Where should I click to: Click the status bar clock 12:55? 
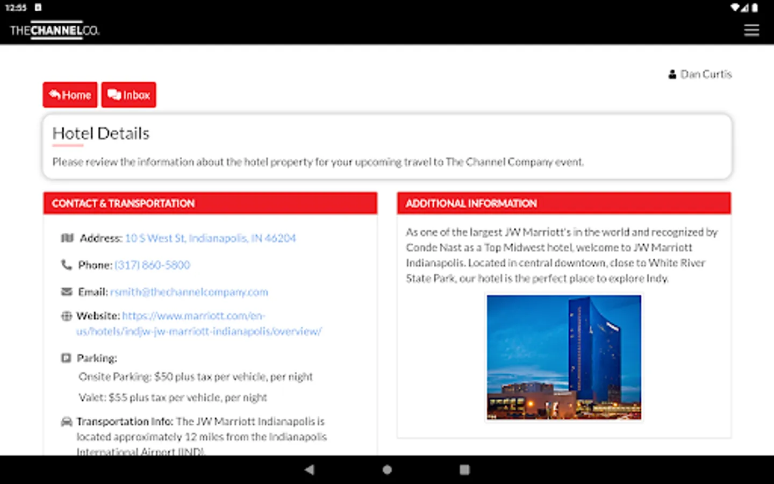(16, 8)
